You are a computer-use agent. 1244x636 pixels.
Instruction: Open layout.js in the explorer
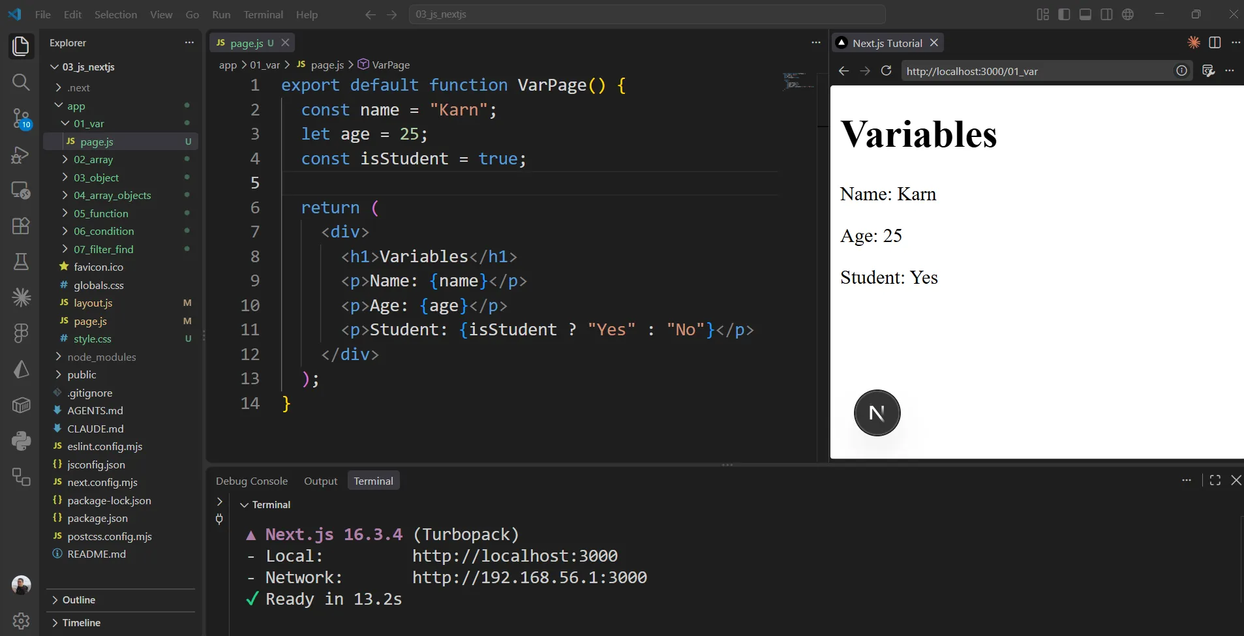coord(93,303)
